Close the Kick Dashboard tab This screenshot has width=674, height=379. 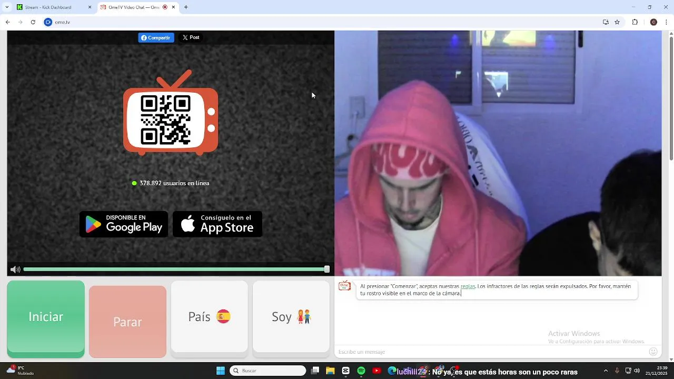(x=90, y=7)
